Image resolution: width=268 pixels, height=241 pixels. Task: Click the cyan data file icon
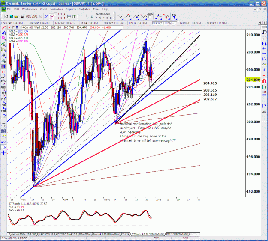tap(11, 17)
